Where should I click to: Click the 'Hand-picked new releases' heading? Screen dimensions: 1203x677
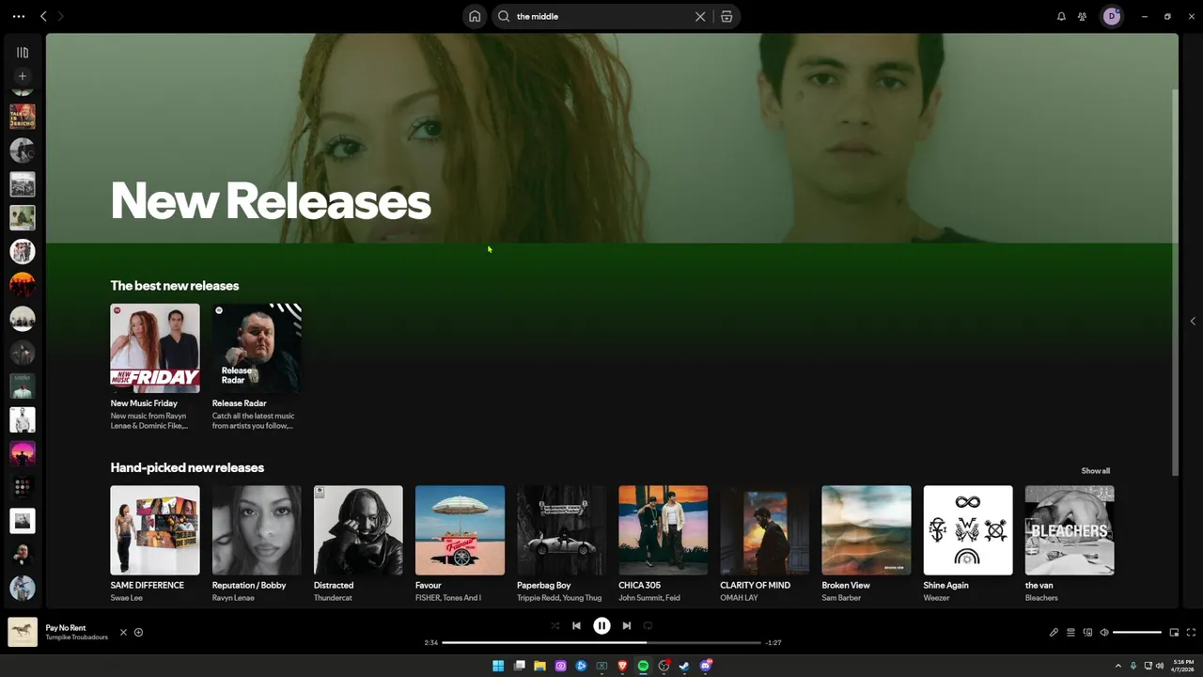187,467
